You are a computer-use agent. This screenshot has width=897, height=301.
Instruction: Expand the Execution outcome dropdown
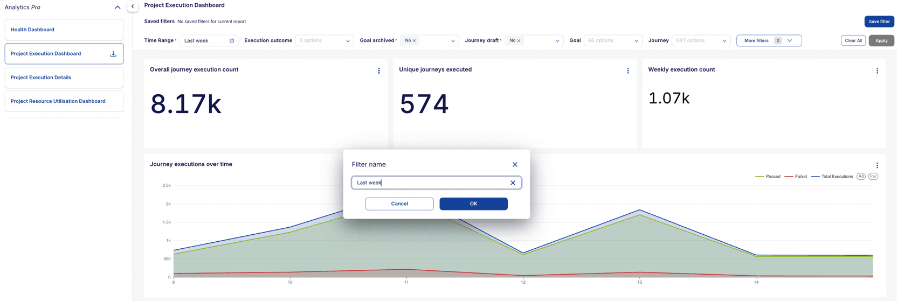348,41
